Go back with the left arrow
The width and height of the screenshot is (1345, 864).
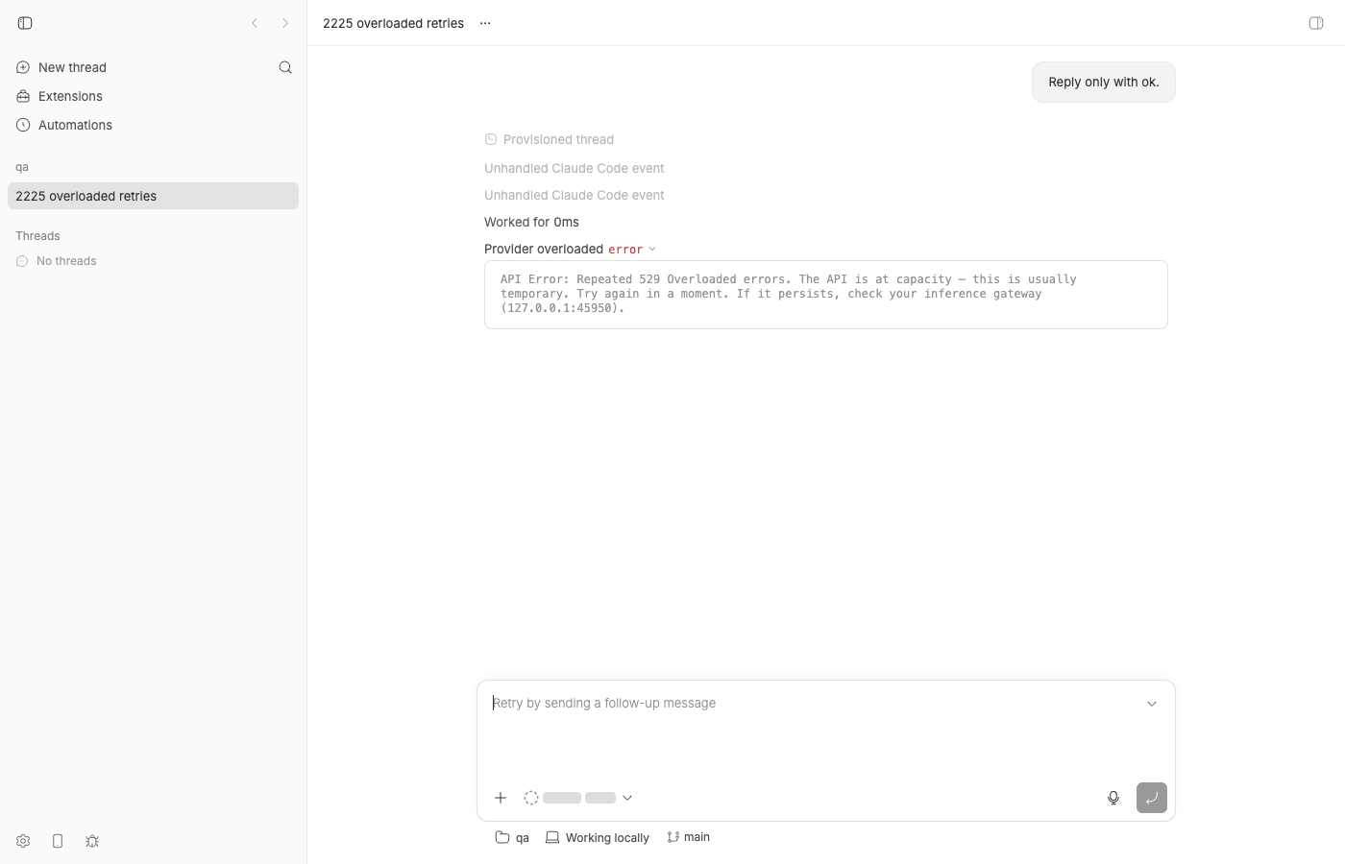click(x=255, y=23)
